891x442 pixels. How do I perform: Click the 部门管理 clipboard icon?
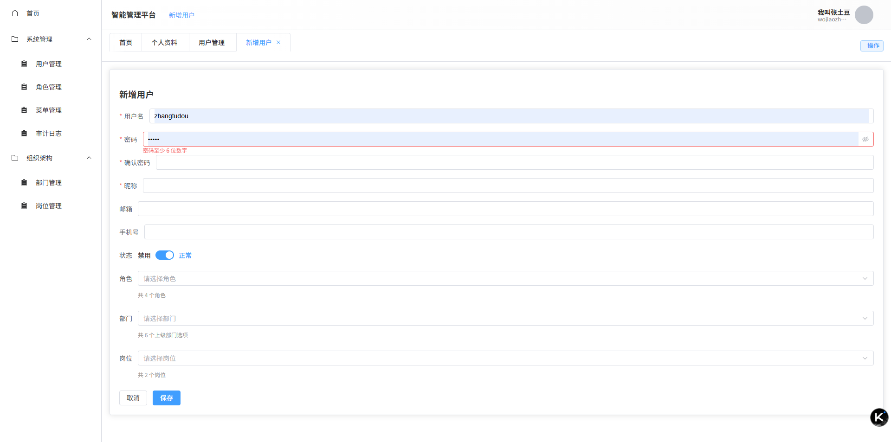[x=24, y=182]
